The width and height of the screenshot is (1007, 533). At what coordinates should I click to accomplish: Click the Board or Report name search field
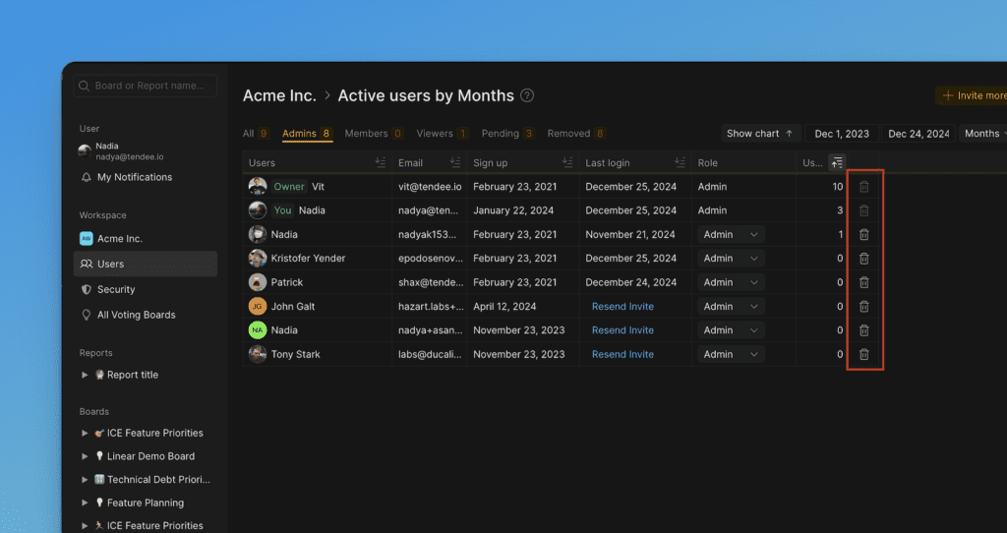(146, 86)
